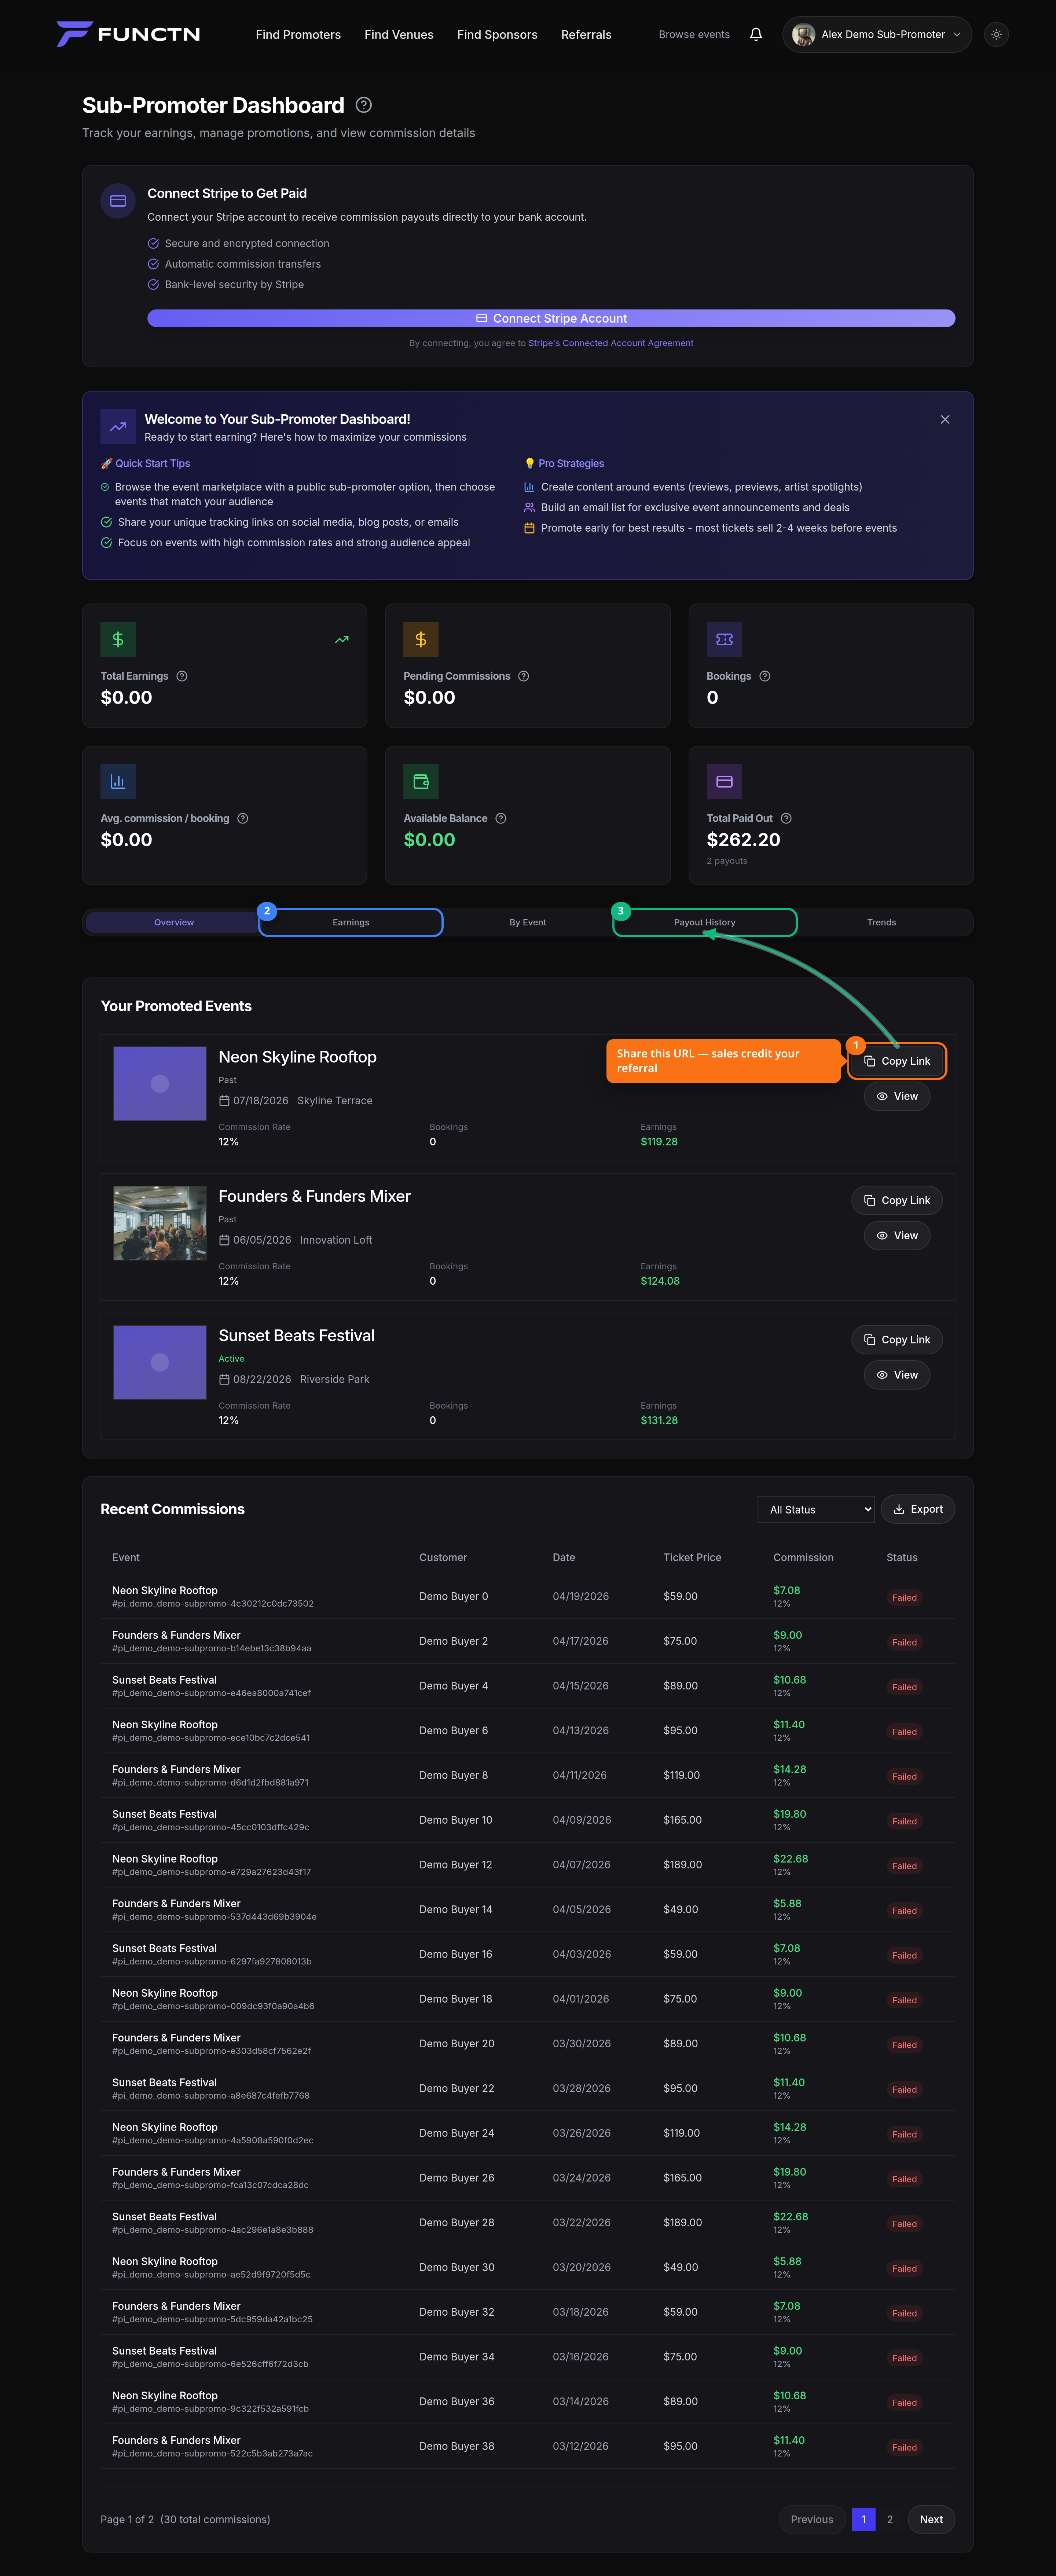Click the Failed status for Demo Buyer 2
Screen dimensions: 1056x2576
tap(904, 1642)
